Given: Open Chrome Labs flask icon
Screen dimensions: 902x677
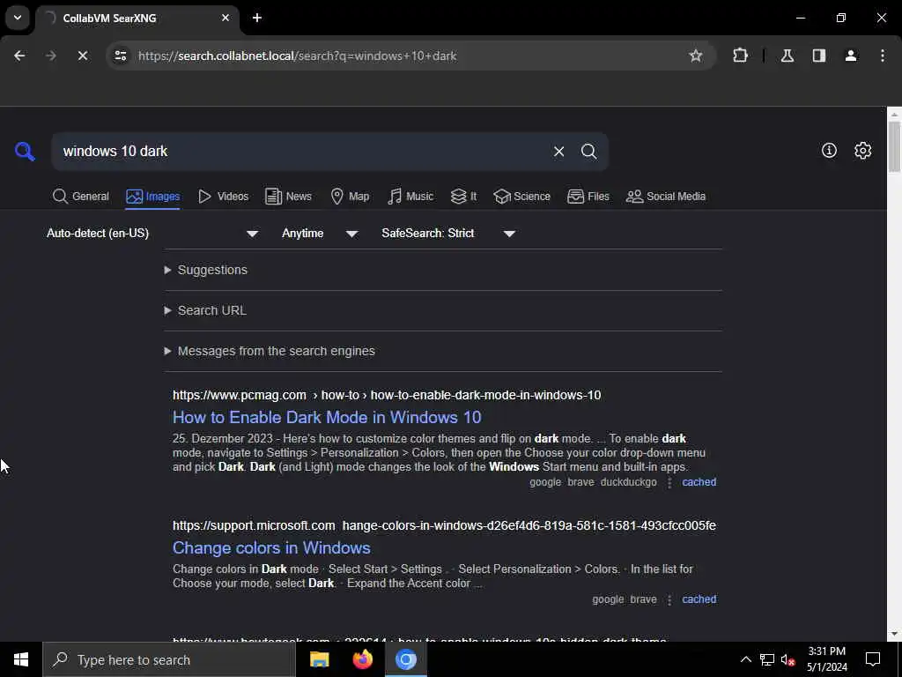Looking at the screenshot, I should pyautogui.click(x=787, y=56).
